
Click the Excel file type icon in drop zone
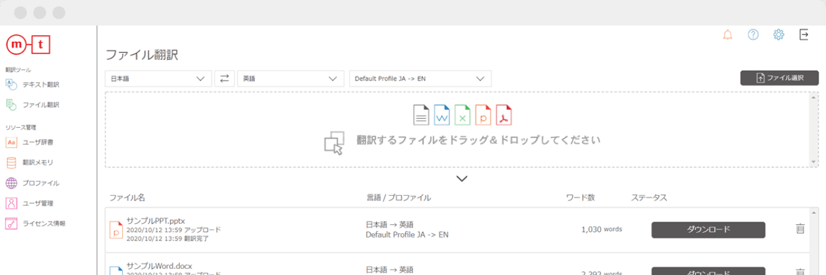pos(462,114)
